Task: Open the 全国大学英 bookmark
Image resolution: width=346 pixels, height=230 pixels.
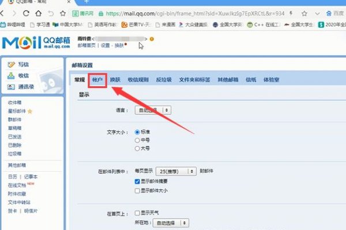Action: pyautogui.click(x=228, y=25)
